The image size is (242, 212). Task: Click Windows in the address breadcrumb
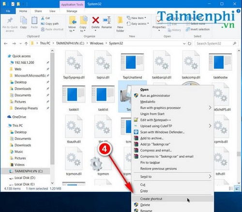96,43
